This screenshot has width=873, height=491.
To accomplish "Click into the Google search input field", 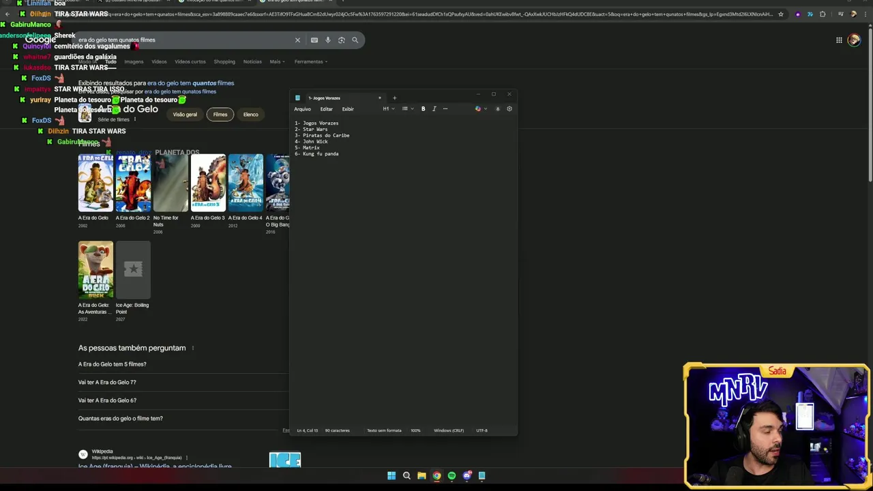I will tap(184, 40).
